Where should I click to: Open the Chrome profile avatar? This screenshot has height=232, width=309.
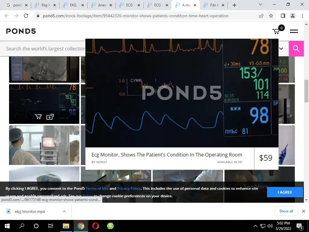click(293, 16)
